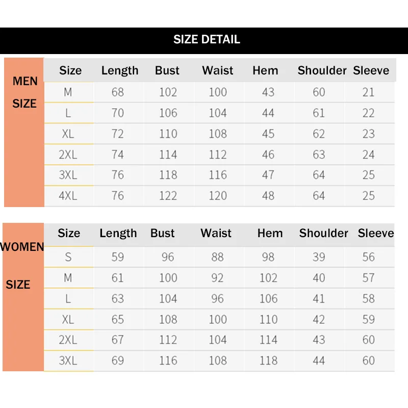Click the Waist header in women's table
Image resolution: width=408 pixels, height=408 pixels.
[216, 233]
